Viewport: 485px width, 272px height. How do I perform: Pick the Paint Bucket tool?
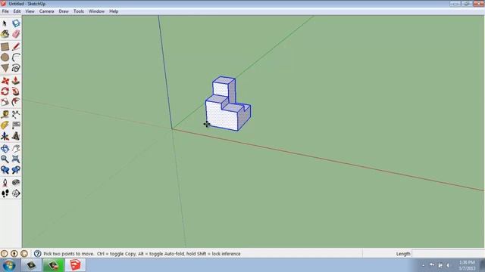pyautogui.click(x=5, y=34)
